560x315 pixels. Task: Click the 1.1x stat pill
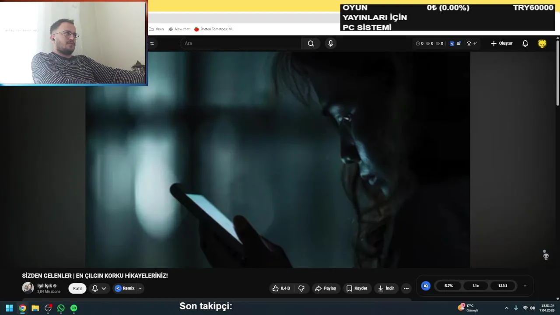476,286
